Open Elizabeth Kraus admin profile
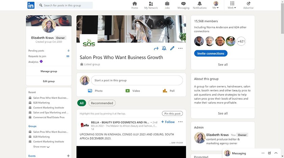284x158 pixels. [x=217, y=135]
